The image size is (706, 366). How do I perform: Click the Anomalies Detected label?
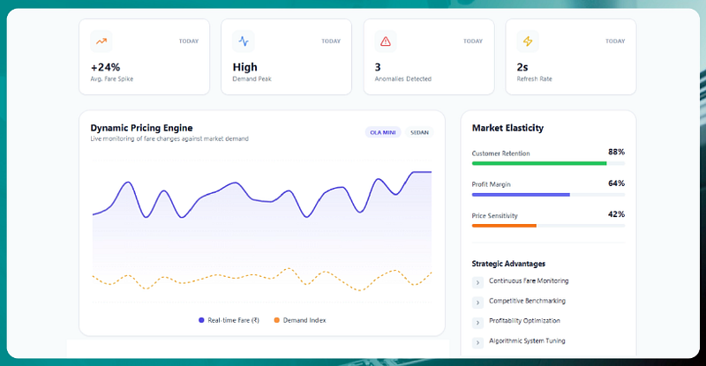tap(403, 78)
